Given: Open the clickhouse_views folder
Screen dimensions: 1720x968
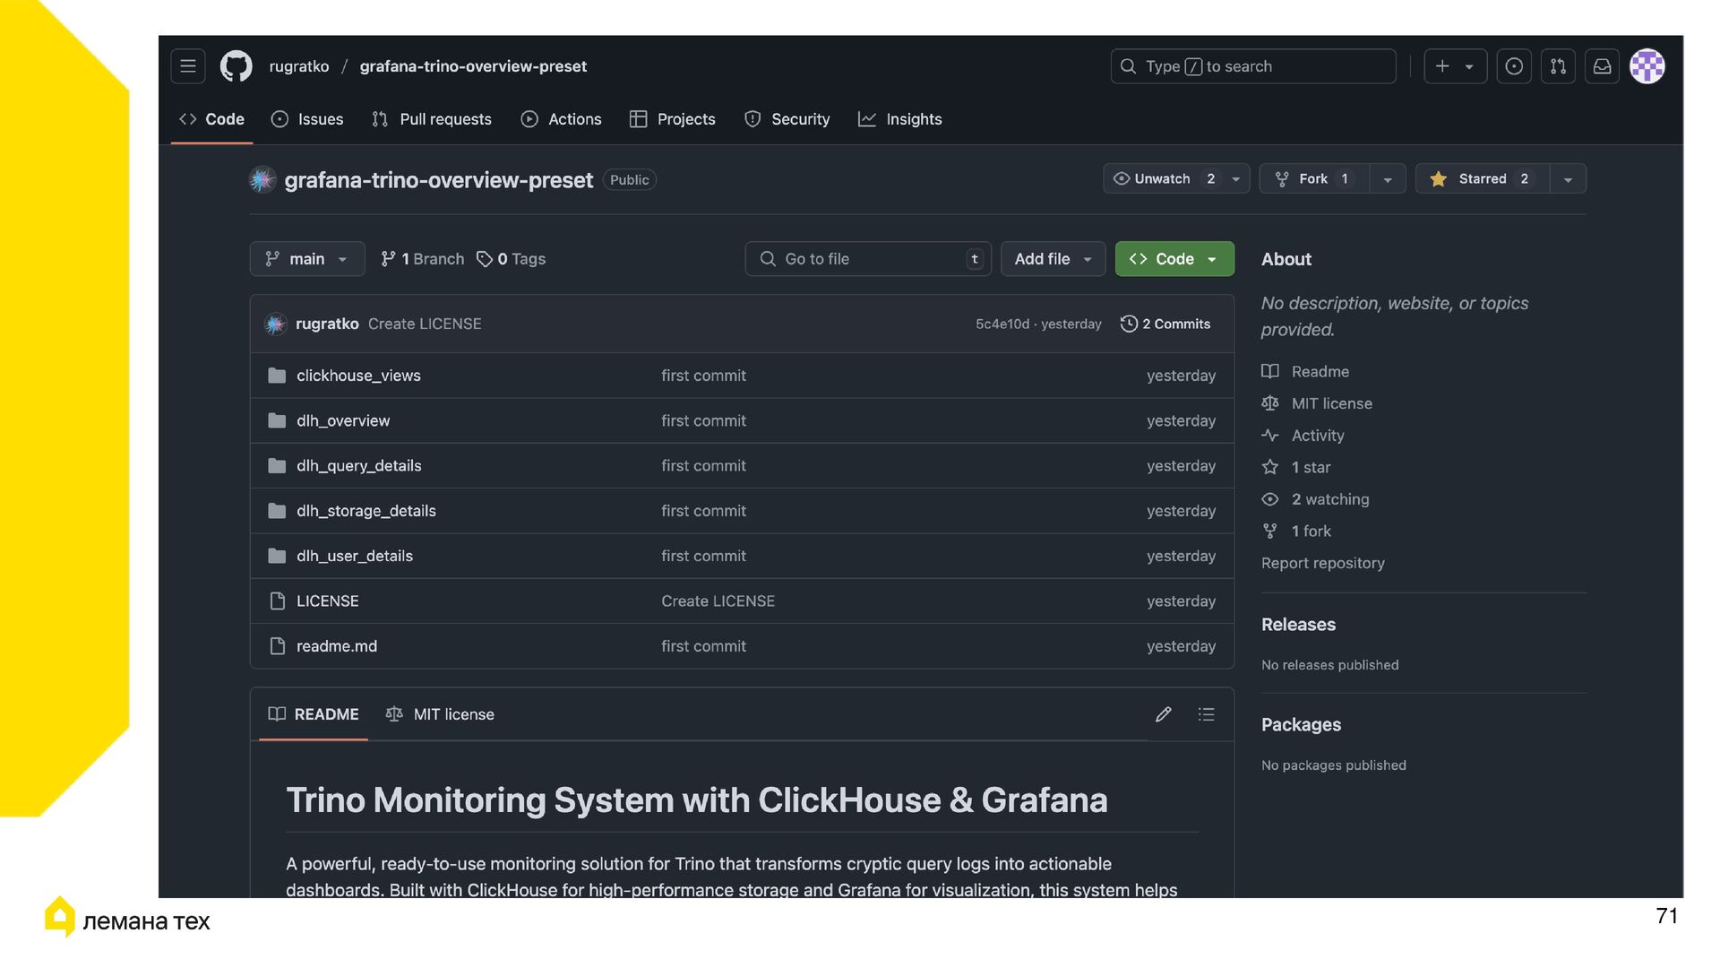Looking at the screenshot, I should [x=358, y=376].
